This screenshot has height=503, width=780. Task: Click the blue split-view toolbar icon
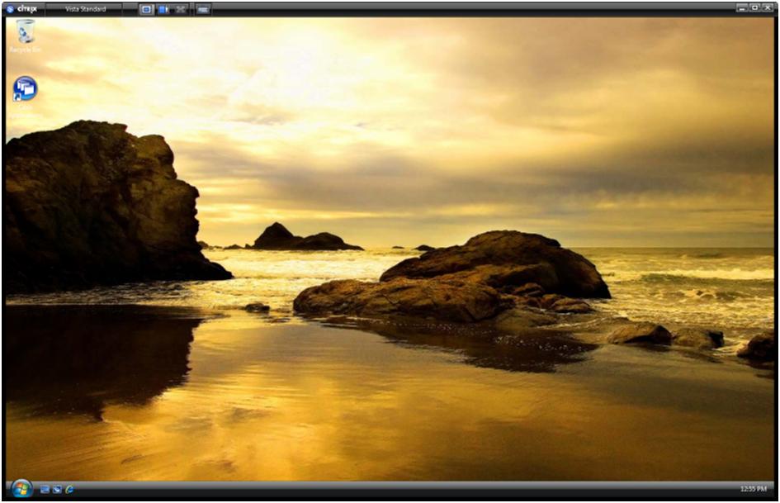163,9
